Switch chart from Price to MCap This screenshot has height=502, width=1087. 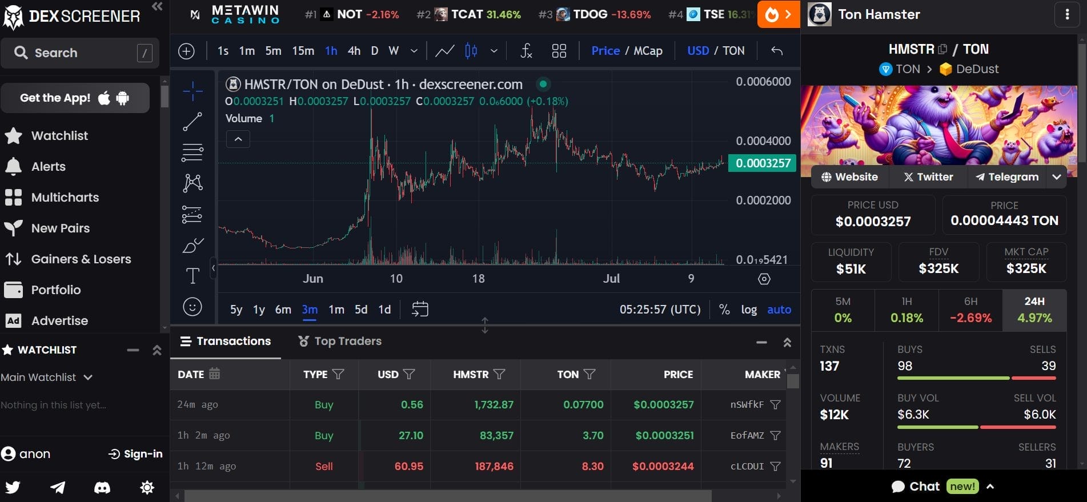point(648,51)
